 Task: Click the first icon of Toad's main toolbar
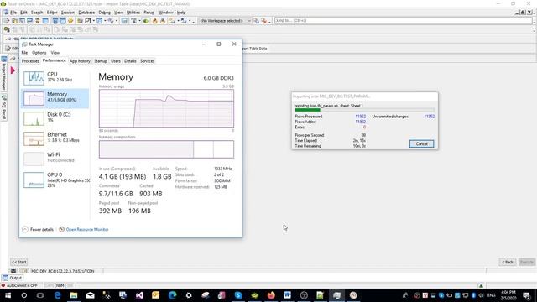6,21
